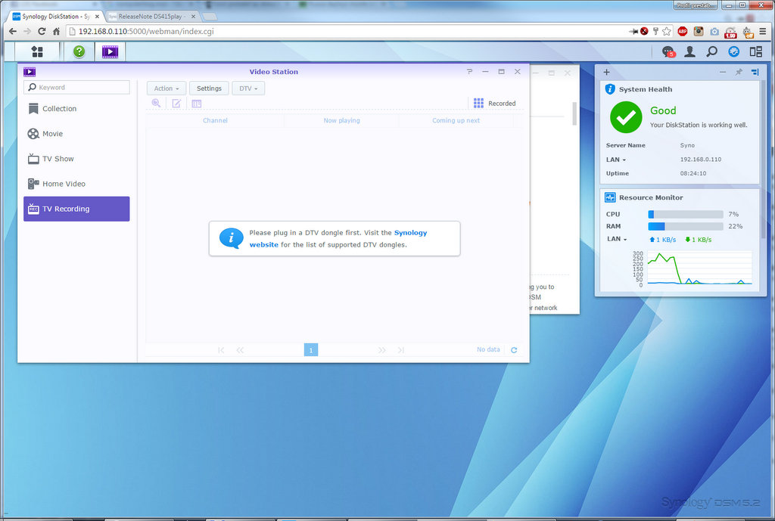
Task: Click the Channel column header
Action: (x=215, y=120)
